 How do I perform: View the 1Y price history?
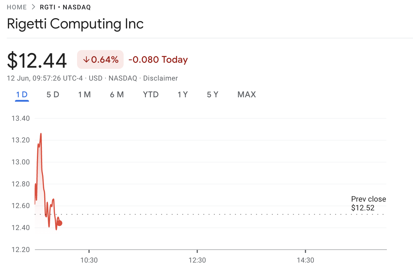tap(183, 95)
